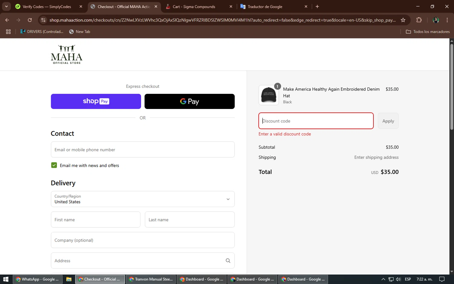Open the tab search dropdown arrow

[6, 6]
